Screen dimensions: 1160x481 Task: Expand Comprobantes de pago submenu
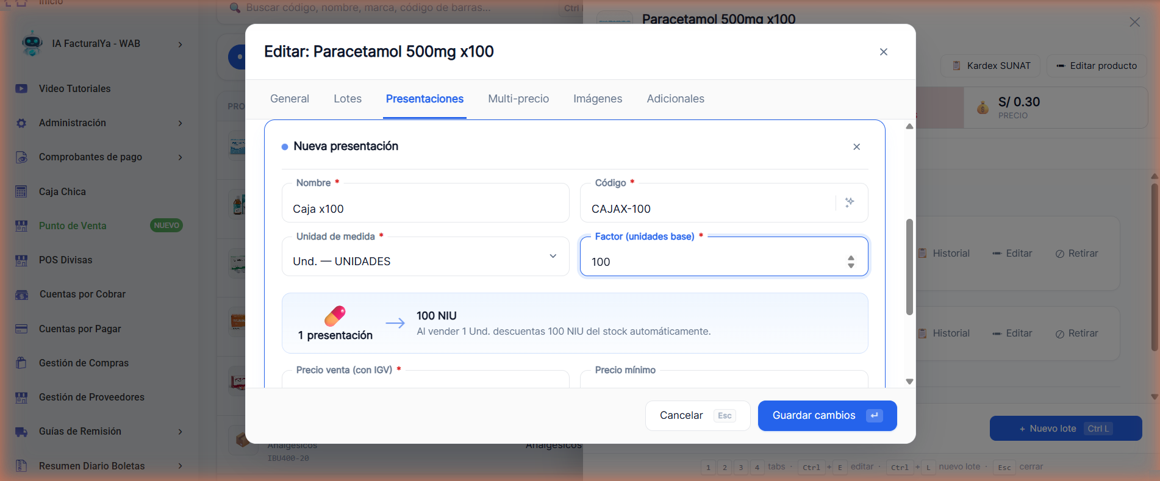pos(181,157)
